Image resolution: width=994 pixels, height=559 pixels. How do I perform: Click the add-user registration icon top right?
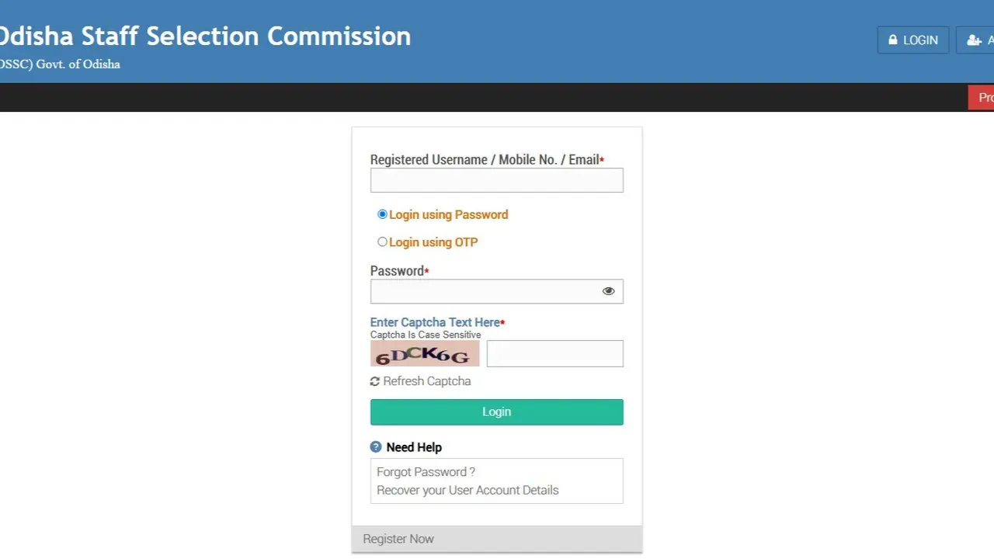(x=975, y=40)
